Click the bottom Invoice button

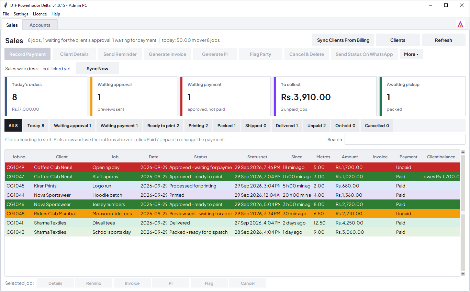coord(132,283)
